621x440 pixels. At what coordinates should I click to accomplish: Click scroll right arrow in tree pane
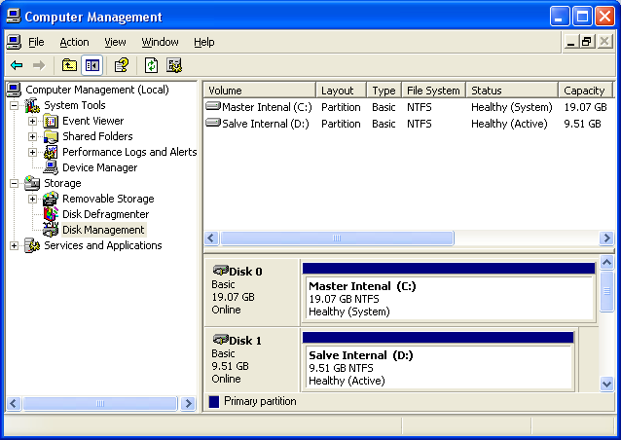[189, 404]
